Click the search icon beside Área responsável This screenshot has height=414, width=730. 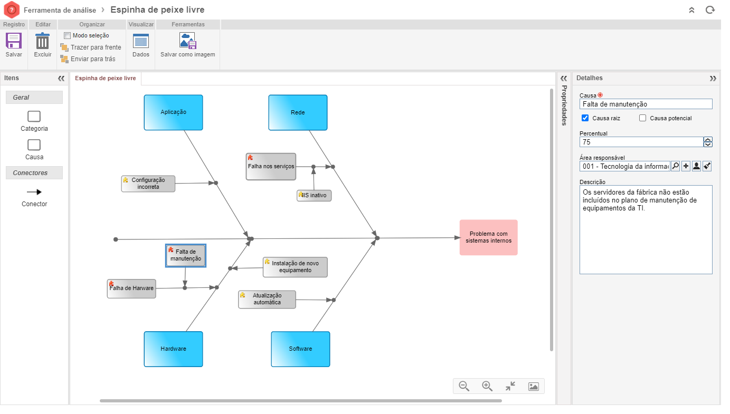(675, 166)
